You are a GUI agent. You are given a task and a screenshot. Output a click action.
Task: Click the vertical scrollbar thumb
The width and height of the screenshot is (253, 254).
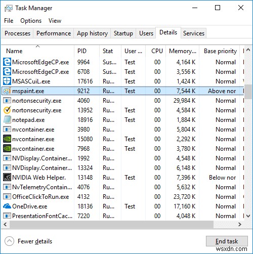pos(248,92)
